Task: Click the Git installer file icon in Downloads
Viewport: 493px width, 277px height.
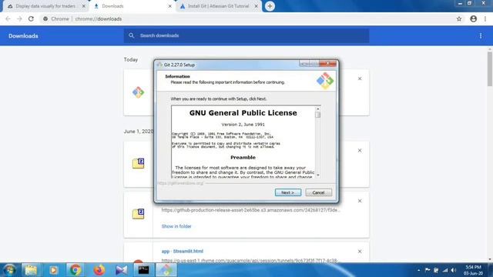Action: pos(138,92)
